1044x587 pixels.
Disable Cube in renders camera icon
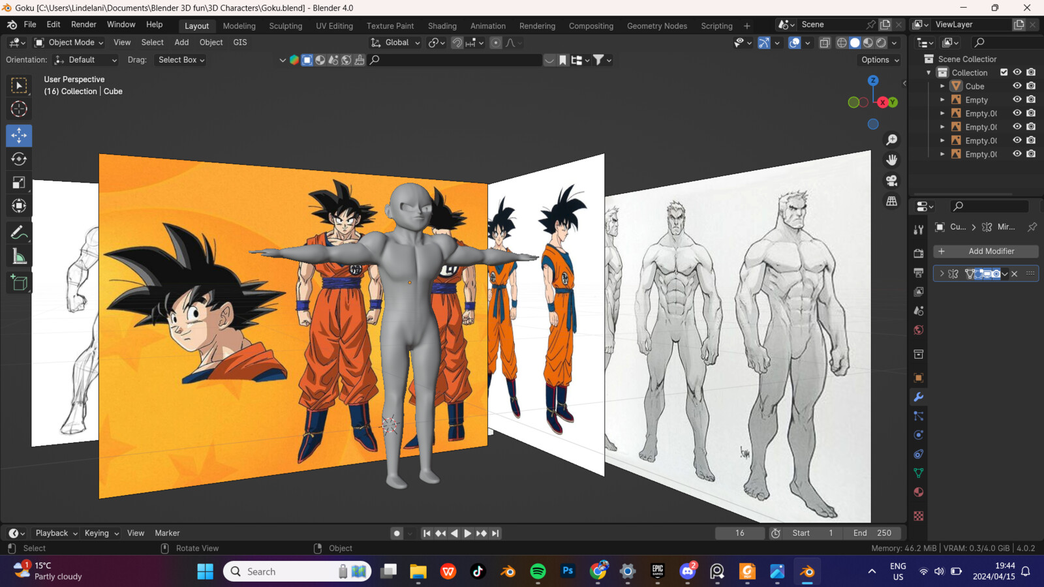(x=1031, y=85)
